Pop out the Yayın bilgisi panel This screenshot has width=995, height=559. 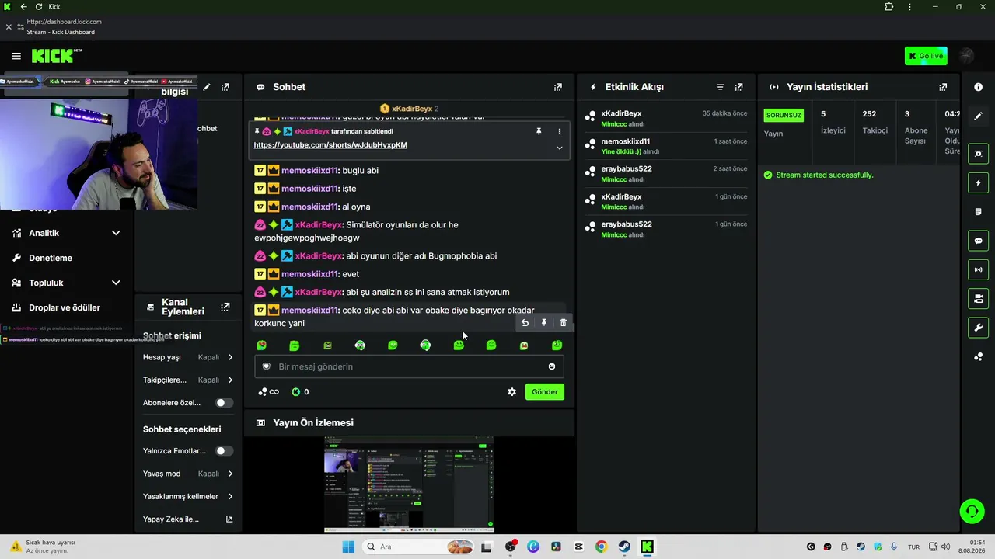[x=225, y=87]
